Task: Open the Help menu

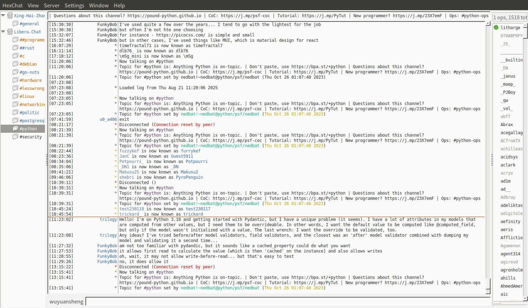Action: tap(119, 5)
